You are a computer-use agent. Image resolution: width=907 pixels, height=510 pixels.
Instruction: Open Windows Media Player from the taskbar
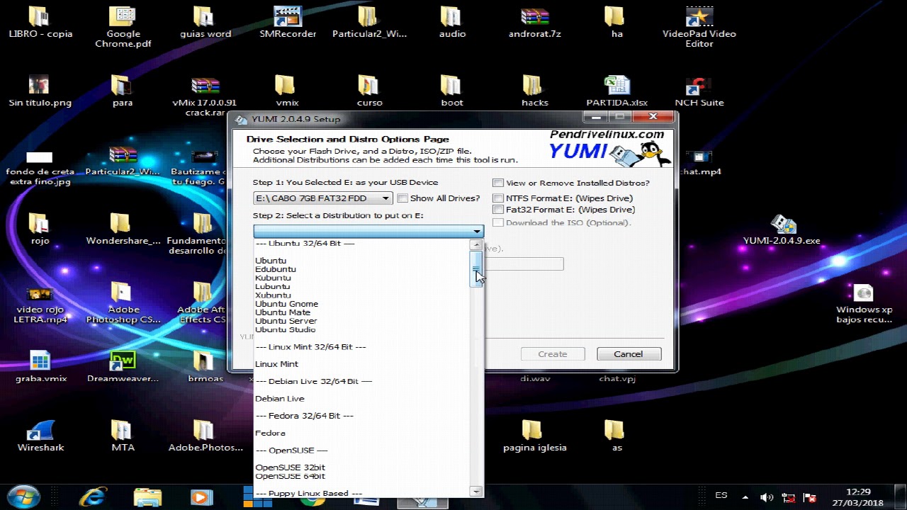click(x=201, y=497)
